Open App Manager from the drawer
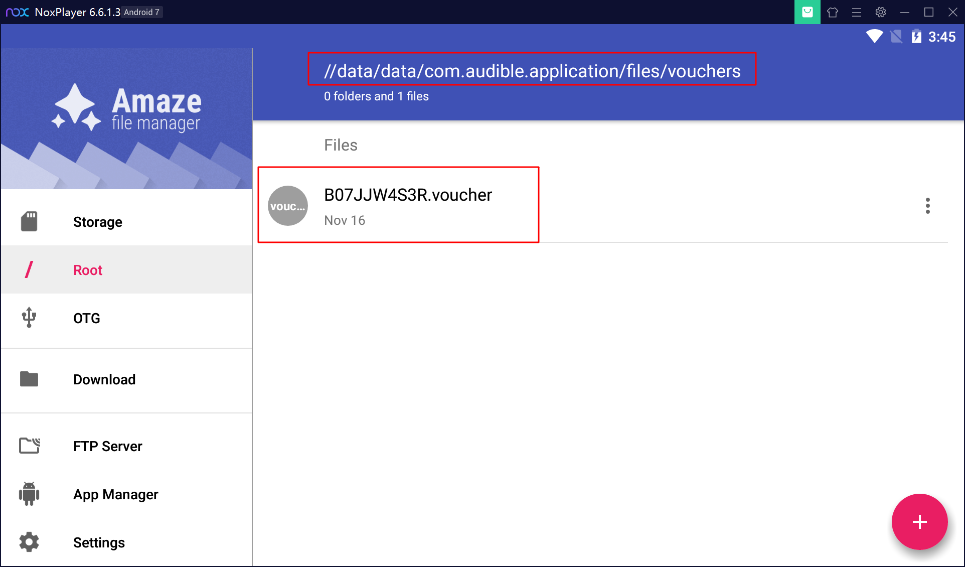 tap(126, 494)
